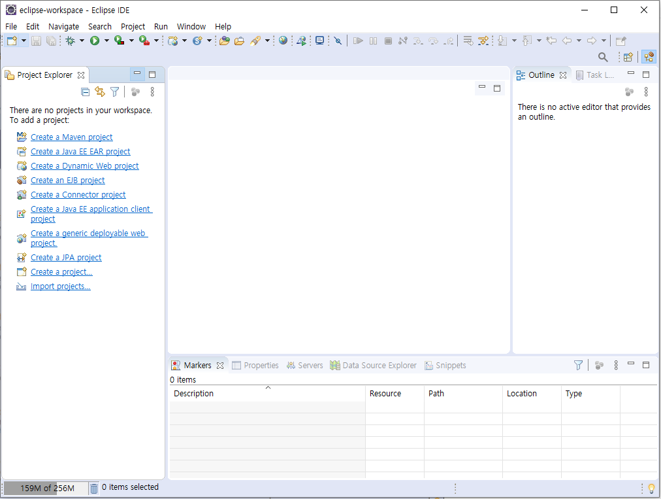Open the Next Annotation dropdown arrow
The width and height of the screenshot is (661, 499).
514,41
